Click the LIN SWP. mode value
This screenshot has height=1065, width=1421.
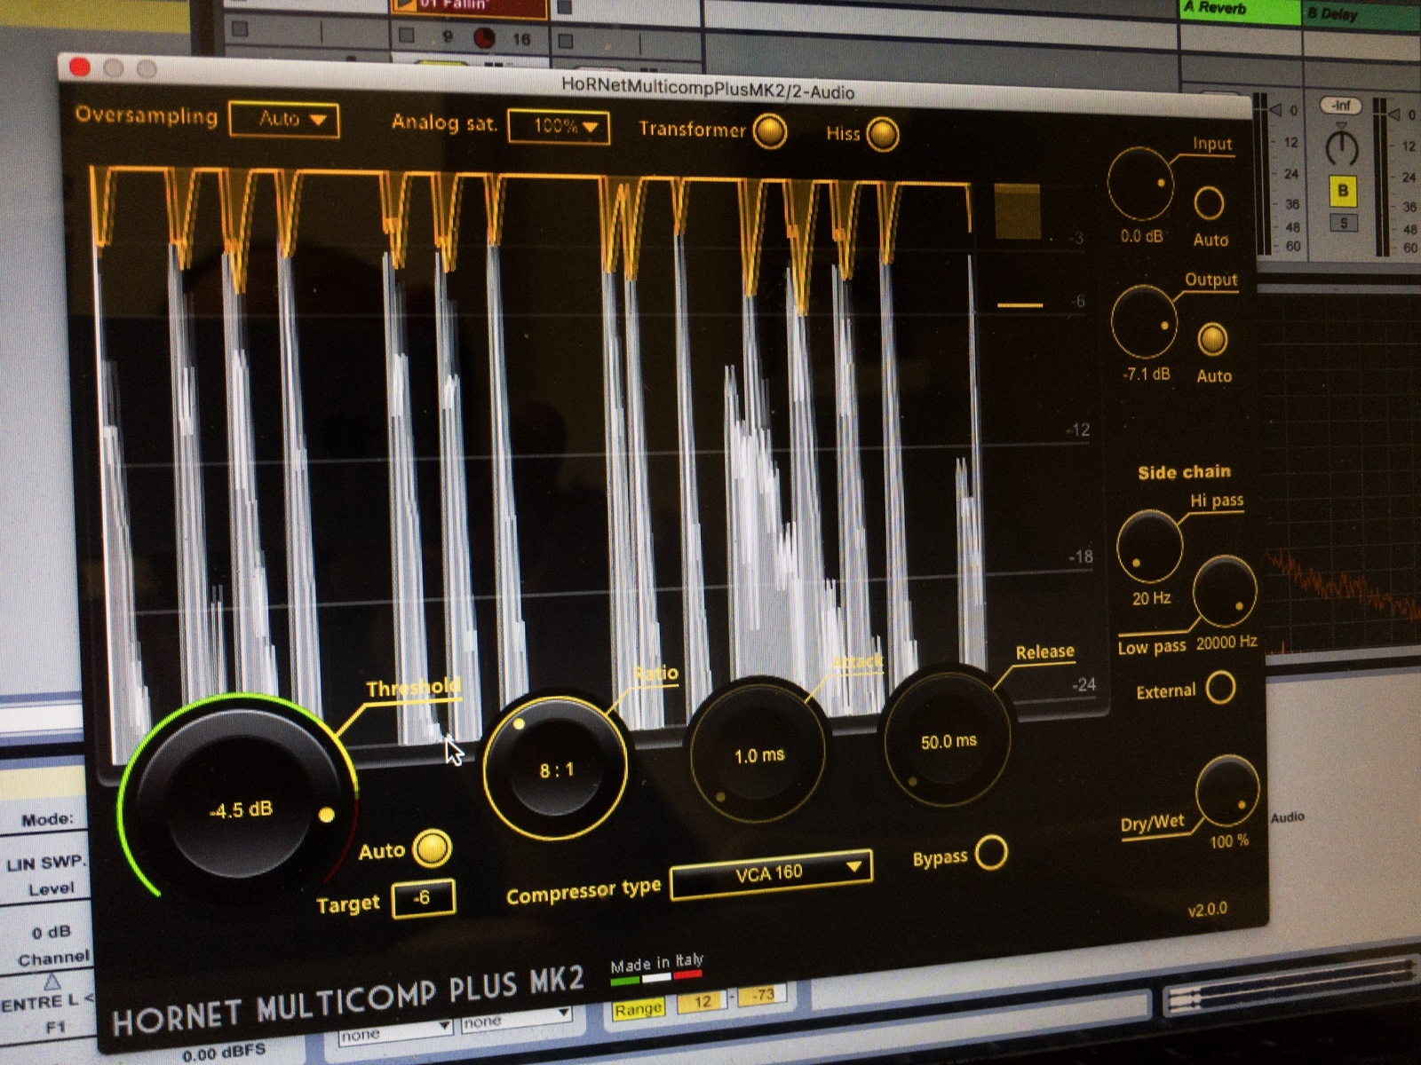[x=44, y=862]
